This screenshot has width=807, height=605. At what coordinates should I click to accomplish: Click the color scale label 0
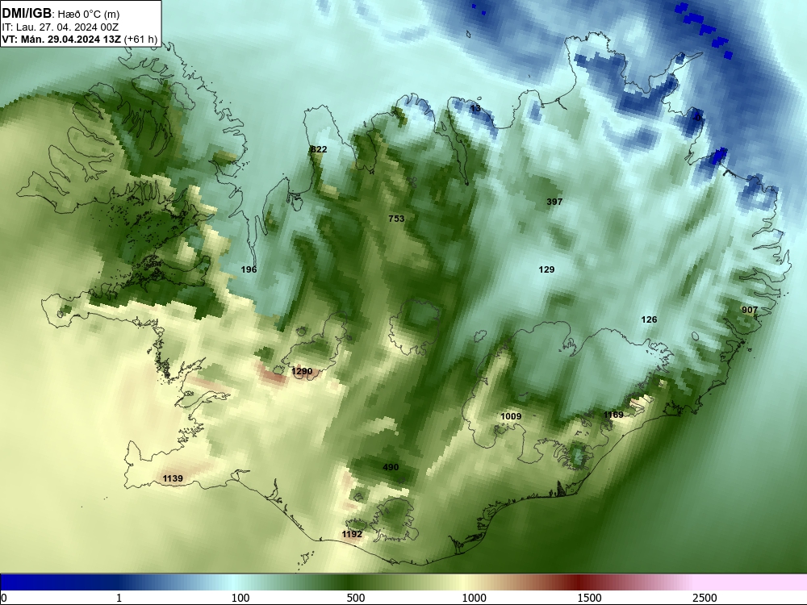click(x=4, y=598)
